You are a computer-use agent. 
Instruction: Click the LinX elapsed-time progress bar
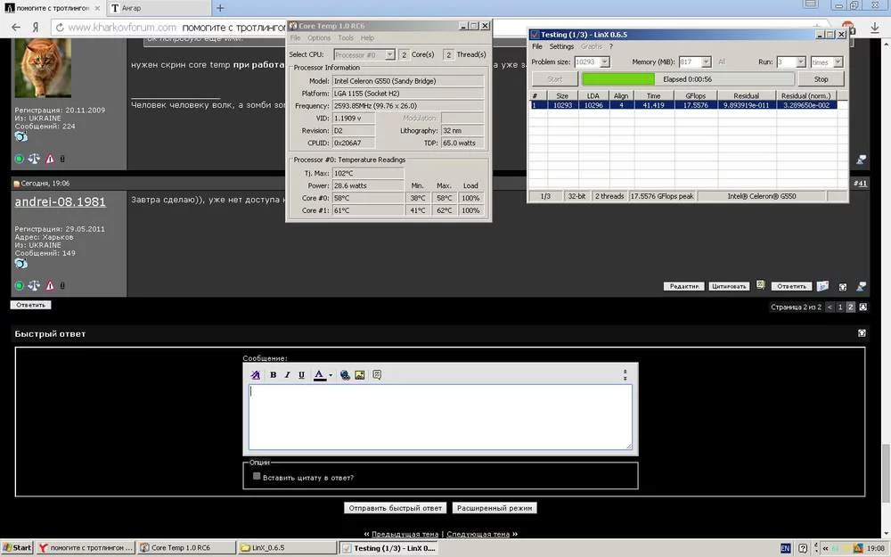684,79
